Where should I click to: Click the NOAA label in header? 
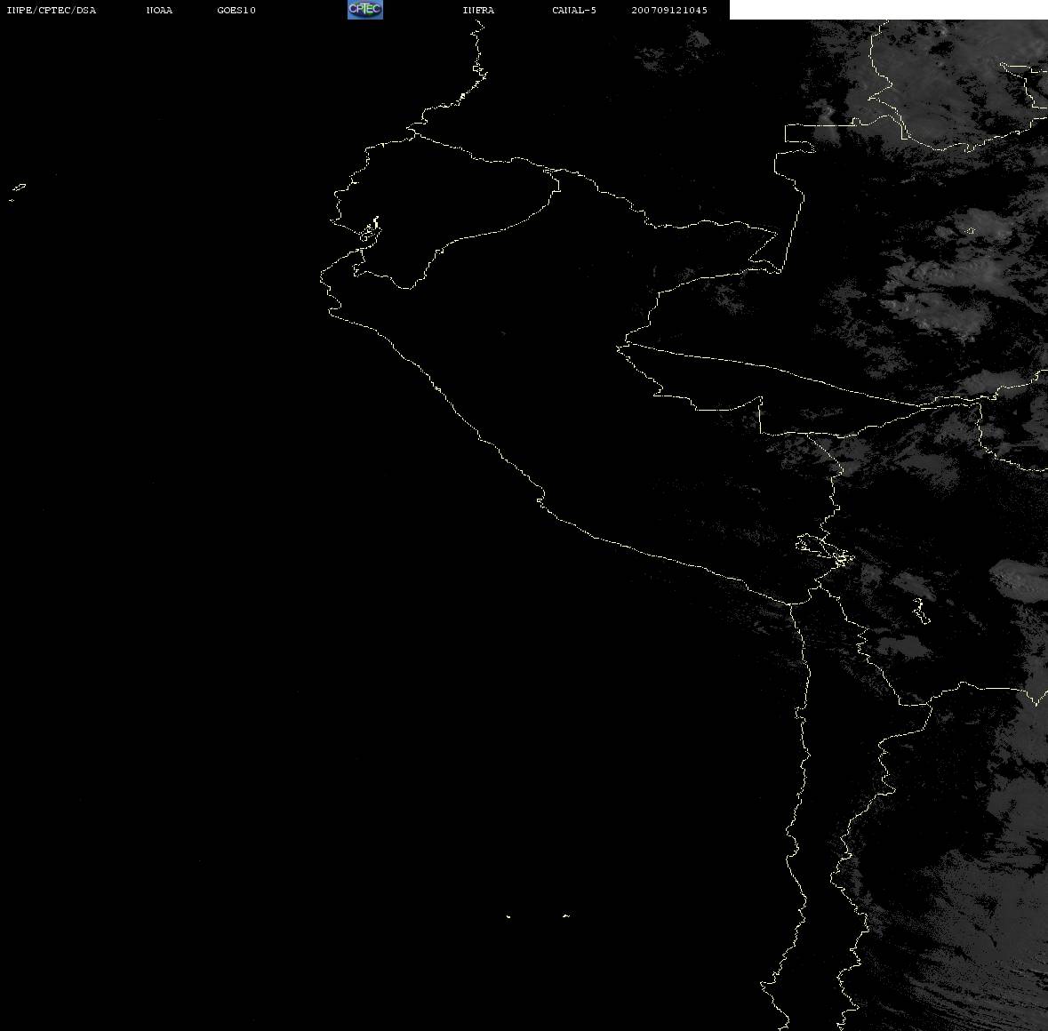point(159,10)
